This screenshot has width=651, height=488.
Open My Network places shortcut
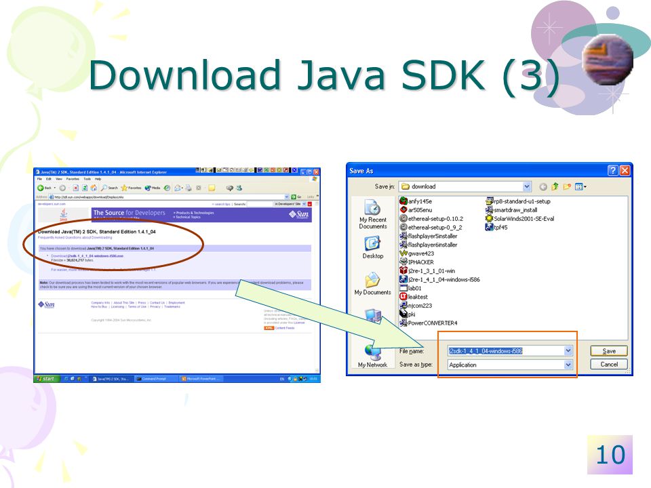pos(372,357)
